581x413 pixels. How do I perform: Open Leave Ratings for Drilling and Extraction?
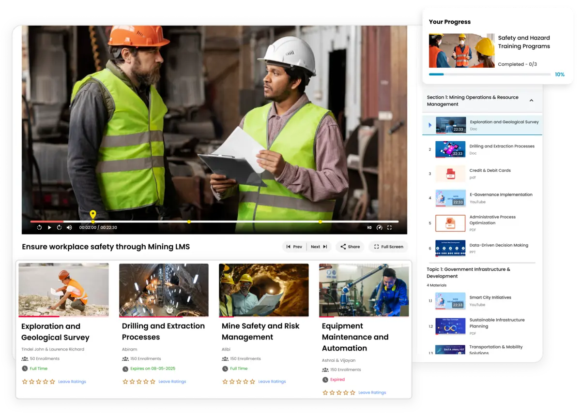pos(172,381)
